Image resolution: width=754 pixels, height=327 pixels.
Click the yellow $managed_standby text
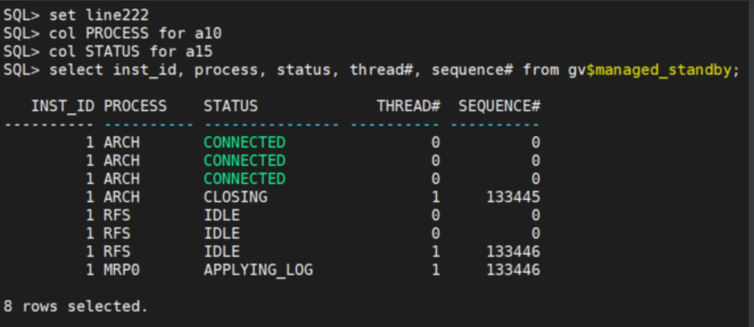click(x=660, y=71)
